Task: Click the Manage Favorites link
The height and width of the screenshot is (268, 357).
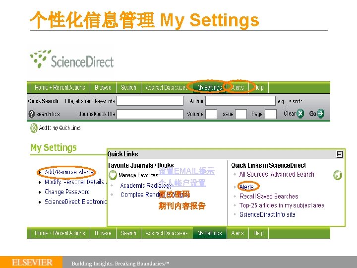Action: (138, 175)
